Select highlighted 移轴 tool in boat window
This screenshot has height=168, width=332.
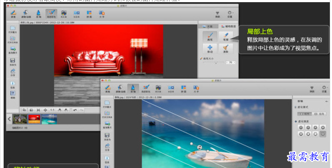pos(133,89)
